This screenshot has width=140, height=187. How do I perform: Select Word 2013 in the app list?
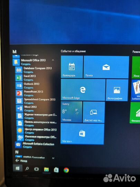click(x=30, y=107)
